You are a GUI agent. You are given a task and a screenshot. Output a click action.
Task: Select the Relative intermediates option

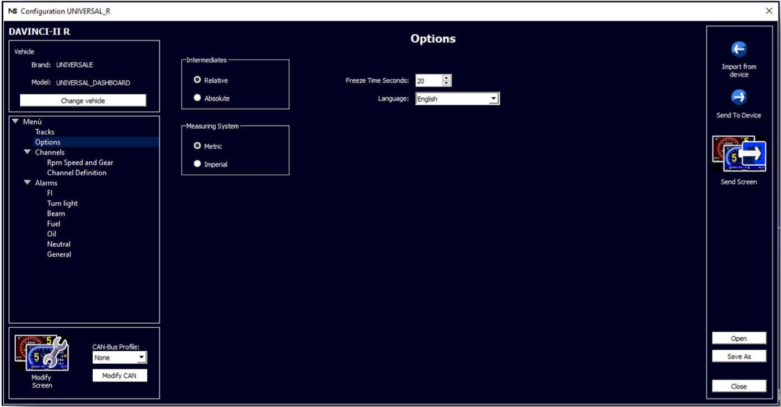pyautogui.click(x=197, y=80)
